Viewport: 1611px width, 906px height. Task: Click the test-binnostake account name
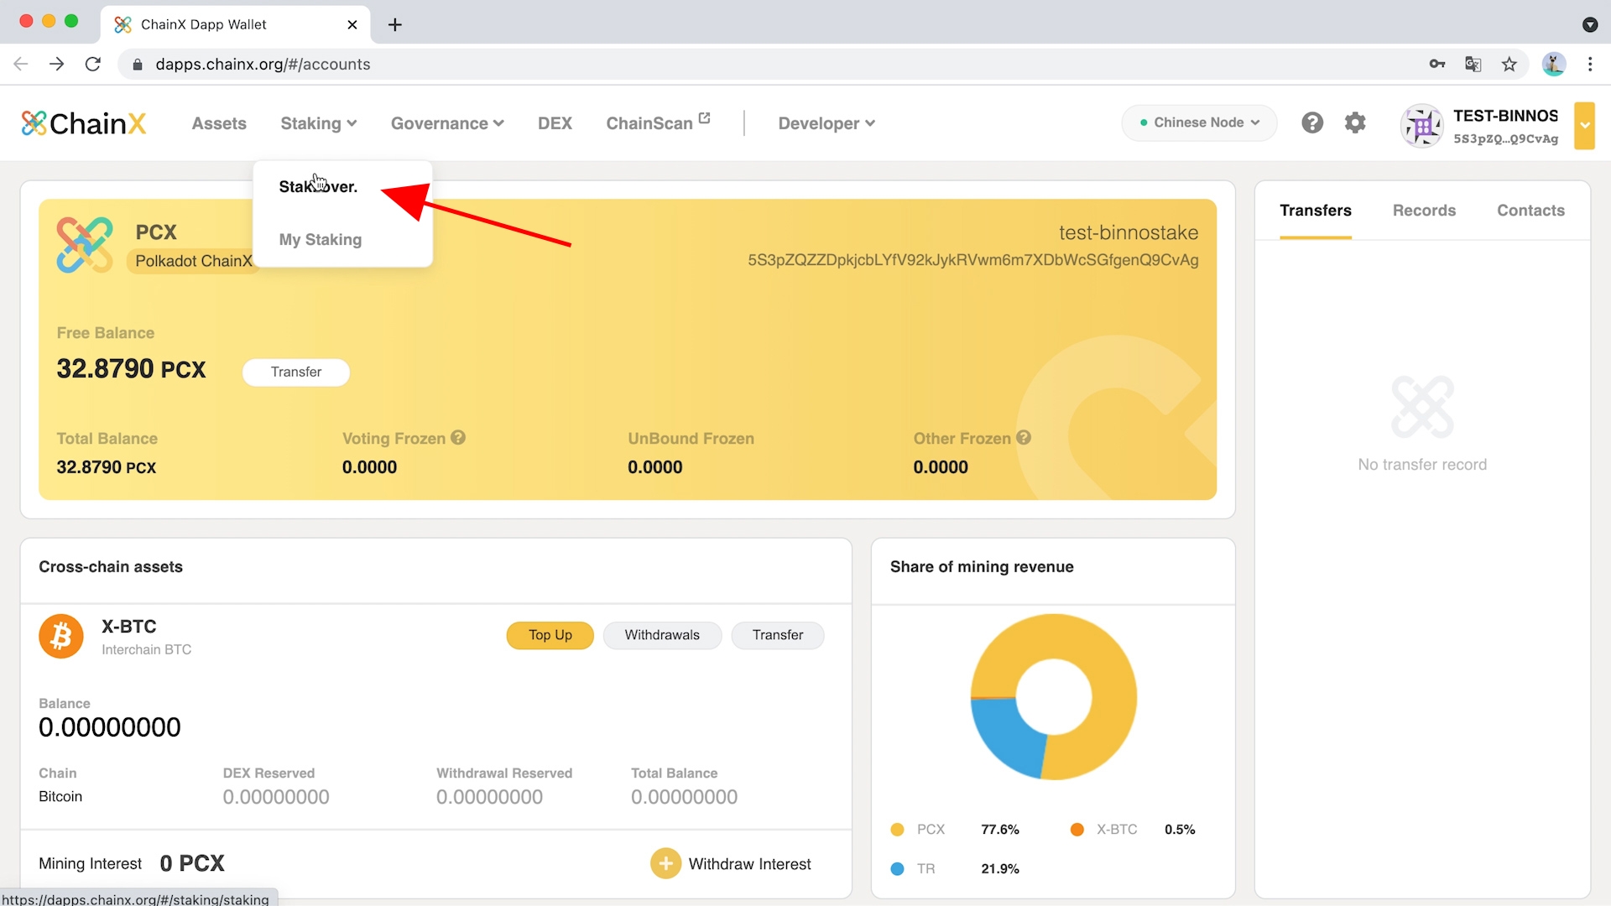(1129, 232)
